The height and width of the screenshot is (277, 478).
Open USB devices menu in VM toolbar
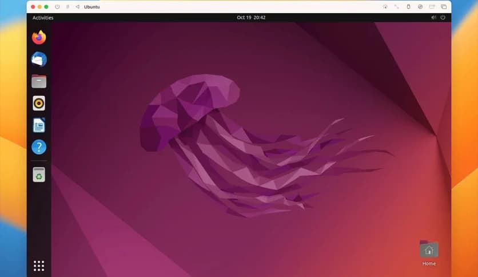(408, 7)
